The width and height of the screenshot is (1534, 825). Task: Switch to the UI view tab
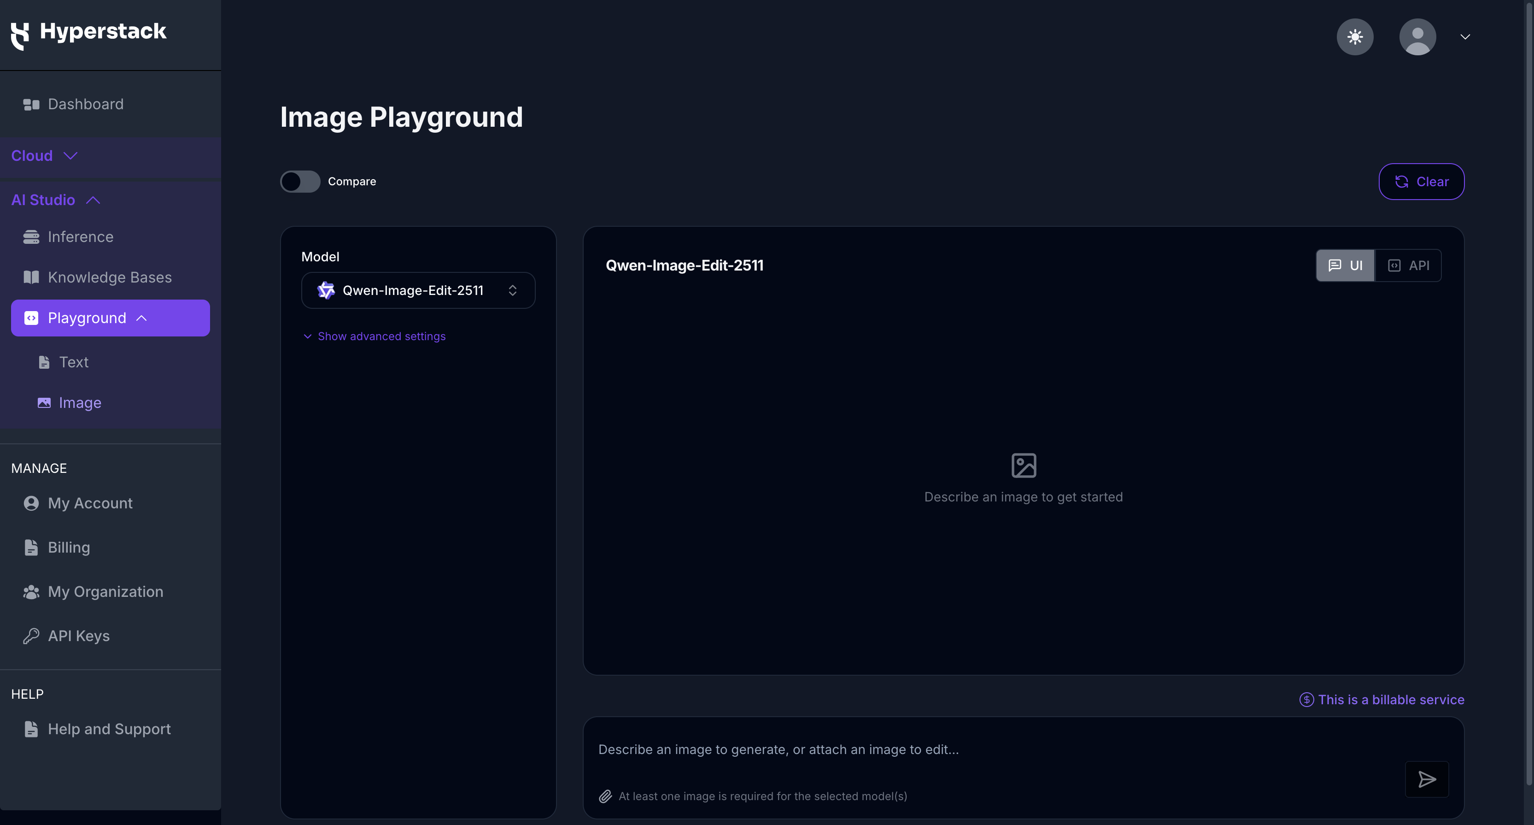pyautogui.click(x=1345, y=265)
